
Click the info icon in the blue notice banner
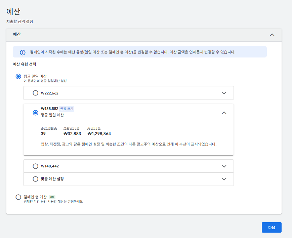[x=23, y=52]
